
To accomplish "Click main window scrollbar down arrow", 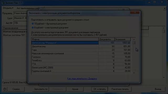I will [164, 77].
